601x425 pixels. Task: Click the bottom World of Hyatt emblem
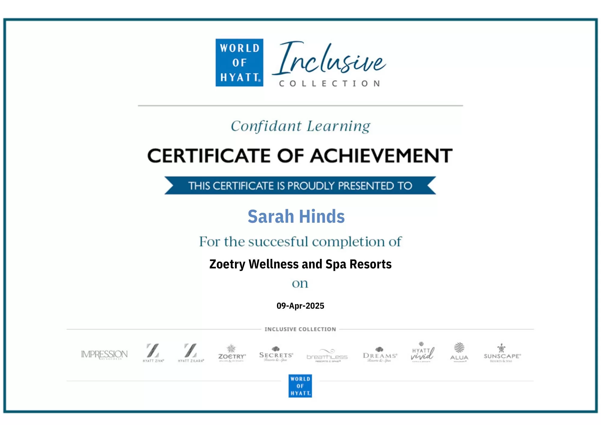[x=300, y=387]
